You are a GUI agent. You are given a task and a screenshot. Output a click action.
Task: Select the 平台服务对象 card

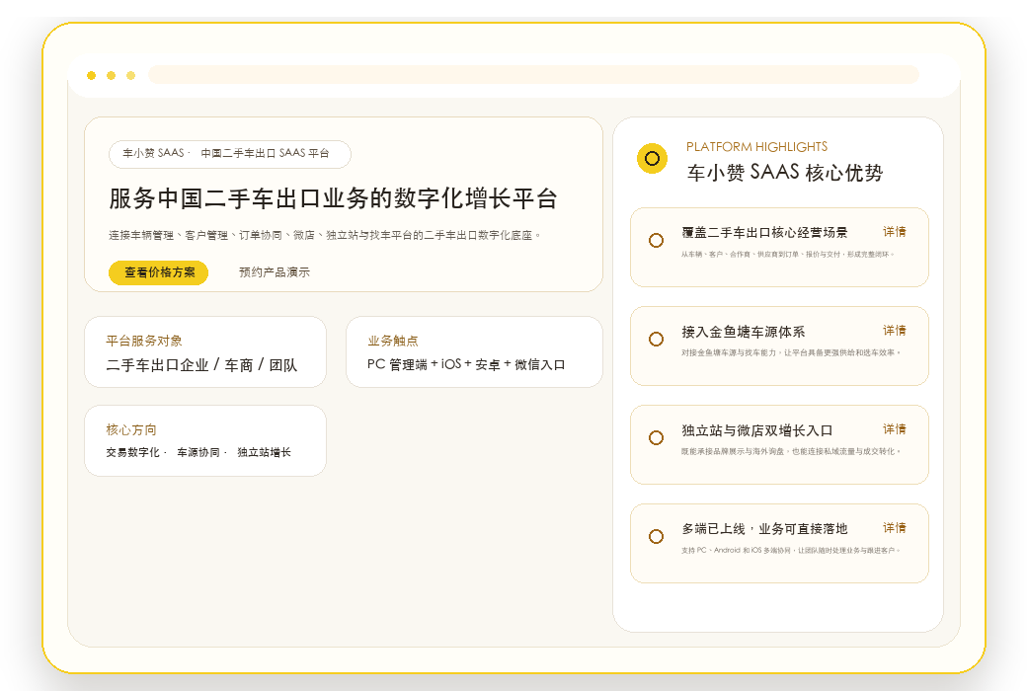205,352
